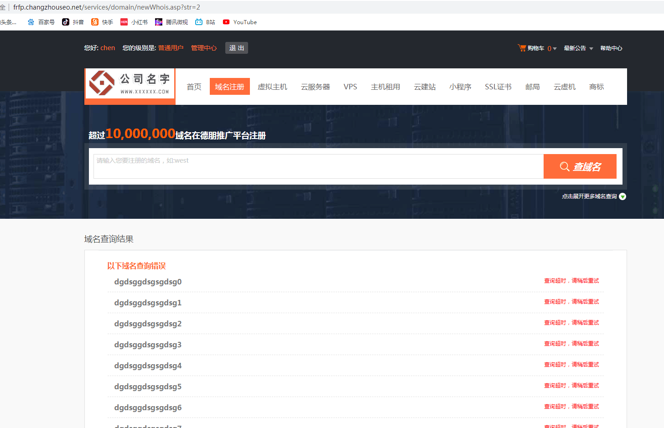Screen dimensions: 664x428
Task: Open the 管理中心 link
Action: click(x=204, y=48)
